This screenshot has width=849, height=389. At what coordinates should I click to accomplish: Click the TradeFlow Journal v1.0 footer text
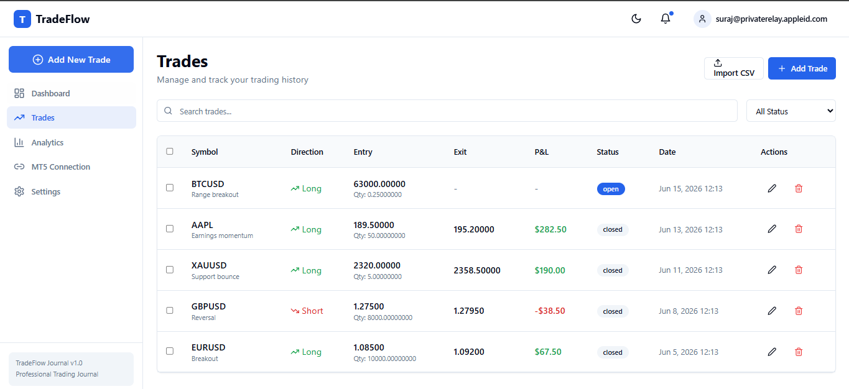point(49,363)
